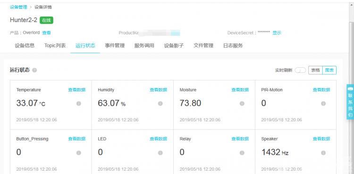This screenshot has width=354, height=174.
Task: Click 查看 link next to product Overlord
Action: click(x=47, y=33)
